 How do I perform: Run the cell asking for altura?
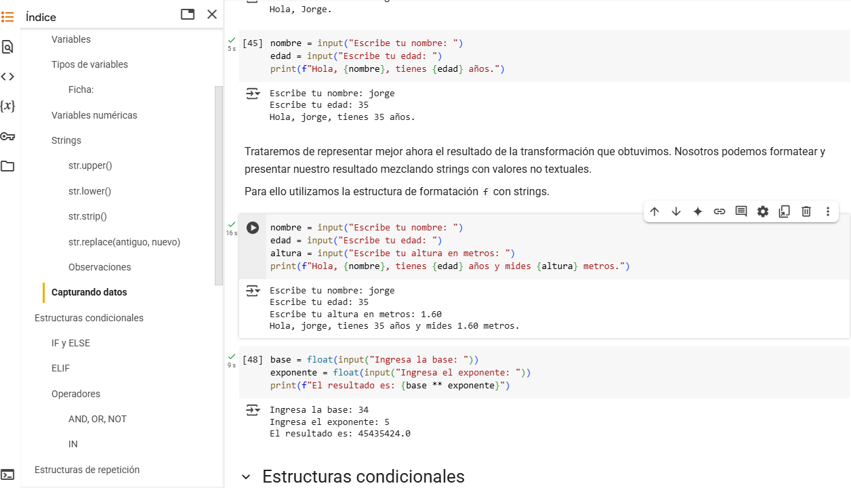tap(253, 228)
